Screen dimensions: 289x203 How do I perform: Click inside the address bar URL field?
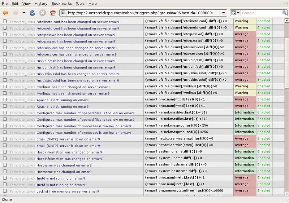(x=141, y=13)
